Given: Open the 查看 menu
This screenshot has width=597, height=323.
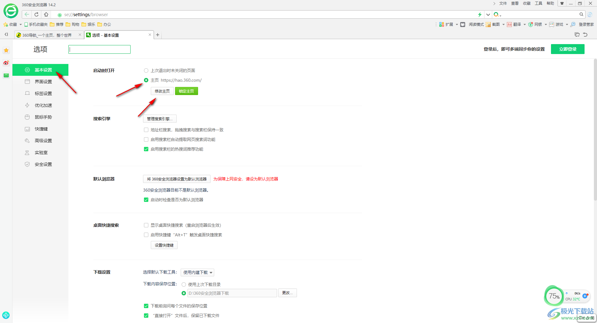Looking at the screenshot, I should (515, 3).
